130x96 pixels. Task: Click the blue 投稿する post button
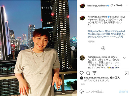point(124,92)
